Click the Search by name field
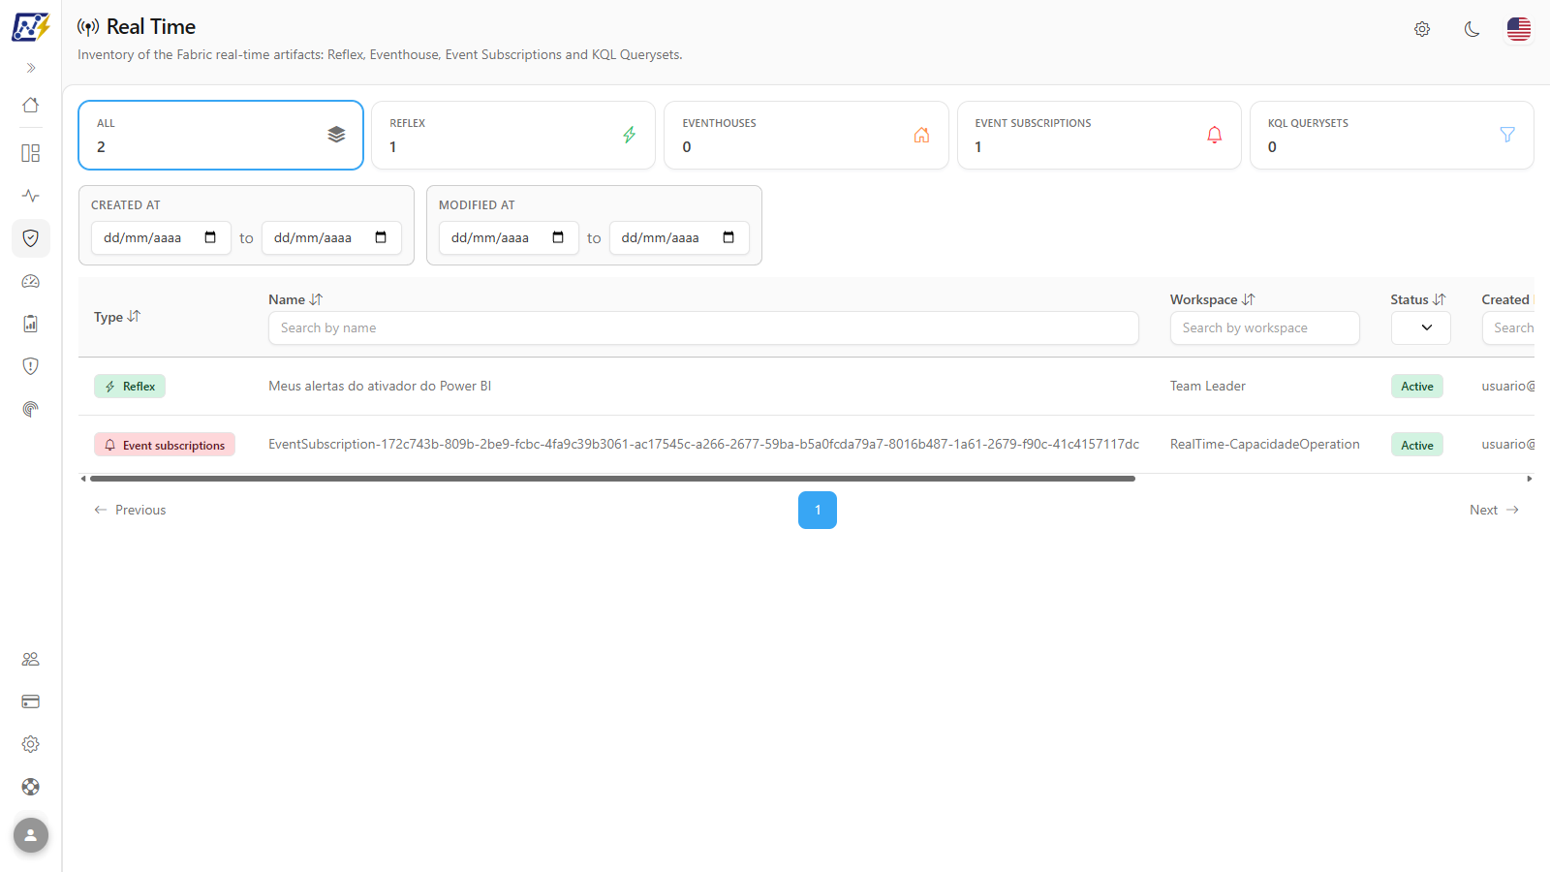Screen dimensions: 1550x872 coord(703,327)
